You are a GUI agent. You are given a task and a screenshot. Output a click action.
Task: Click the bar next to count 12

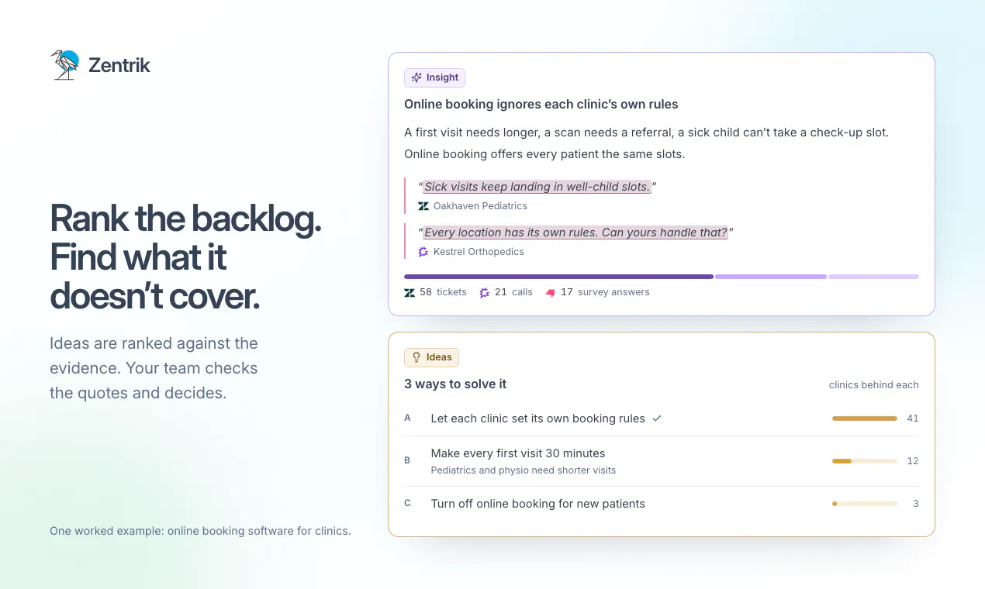tap(865, 461)
